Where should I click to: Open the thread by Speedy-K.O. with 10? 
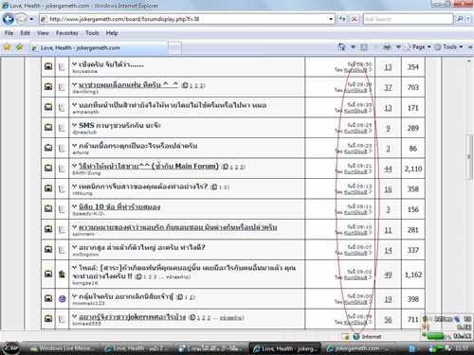[119, 206]
